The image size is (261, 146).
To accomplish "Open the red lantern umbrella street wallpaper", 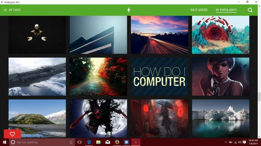I will click(x=159, y=118).
